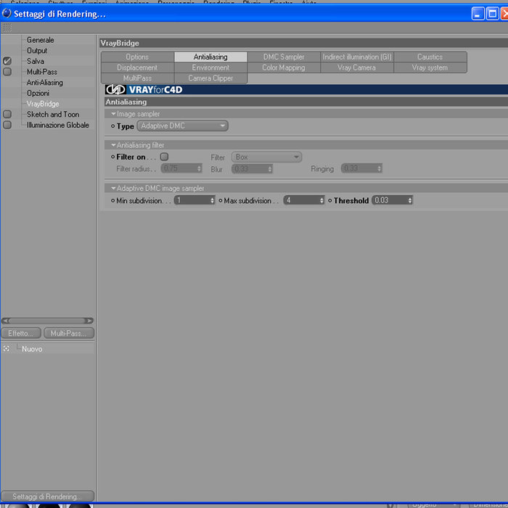Adjust the Blur stepper arrows
This screenshot has height=508, width=508.
[269, 169]
